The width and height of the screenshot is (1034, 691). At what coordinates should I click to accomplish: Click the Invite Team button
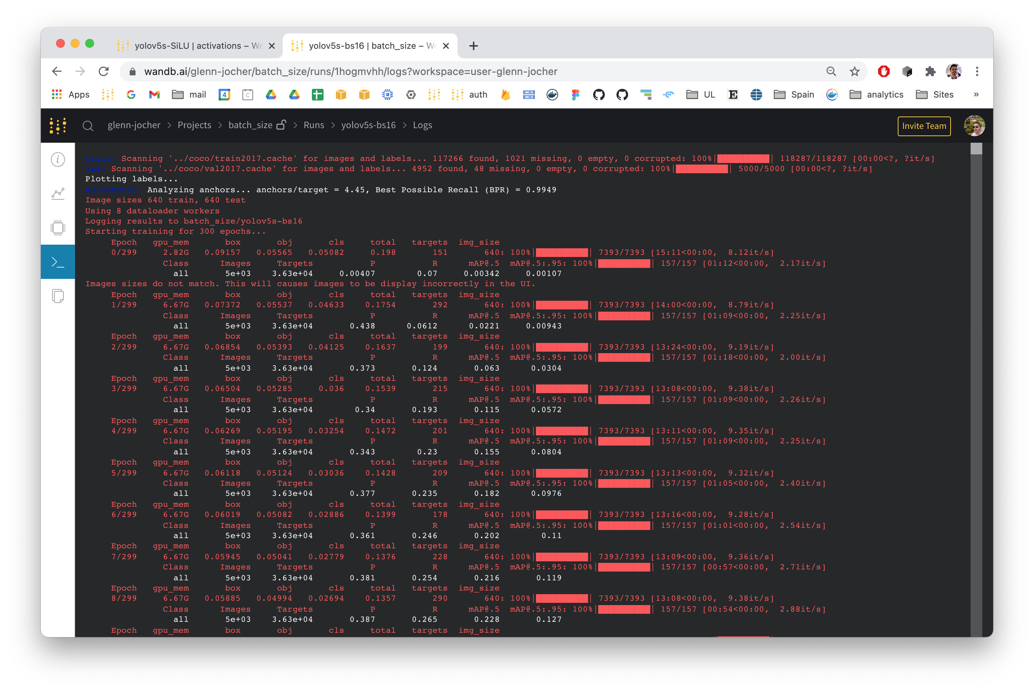pos(924,126)
